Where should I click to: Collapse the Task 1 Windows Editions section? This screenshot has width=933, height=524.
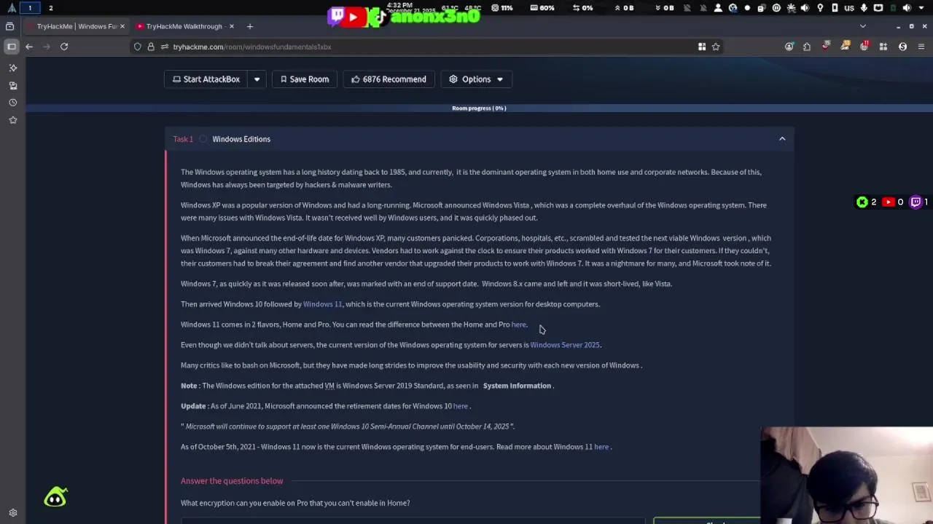[x=782, y=139]
